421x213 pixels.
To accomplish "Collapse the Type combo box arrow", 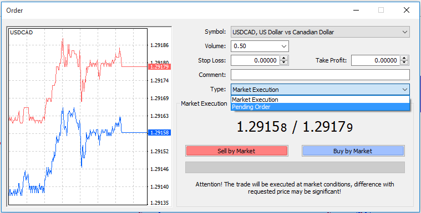I will click(x=404, y=90).
